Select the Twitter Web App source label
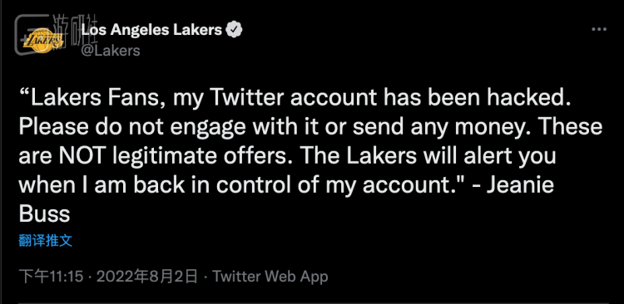 [270, 277]
